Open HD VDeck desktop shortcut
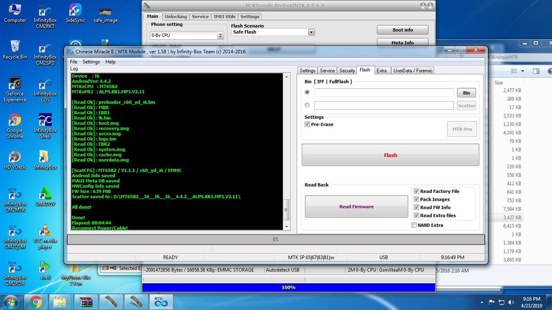 click(x=15, y=160)
